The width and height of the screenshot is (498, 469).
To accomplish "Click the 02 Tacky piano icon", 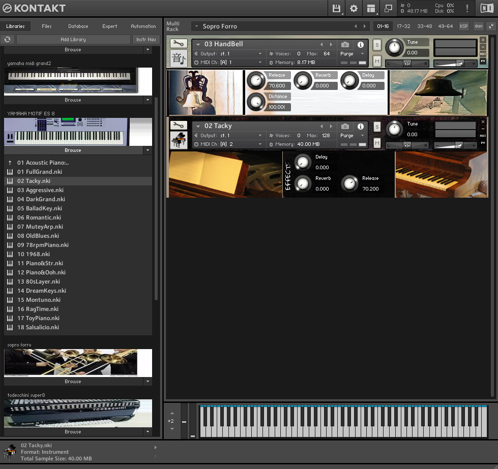I will 179,140.
